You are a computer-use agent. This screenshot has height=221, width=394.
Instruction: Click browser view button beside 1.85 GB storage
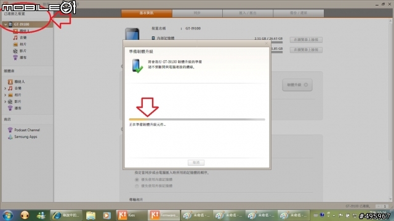[x=306, y=50]
